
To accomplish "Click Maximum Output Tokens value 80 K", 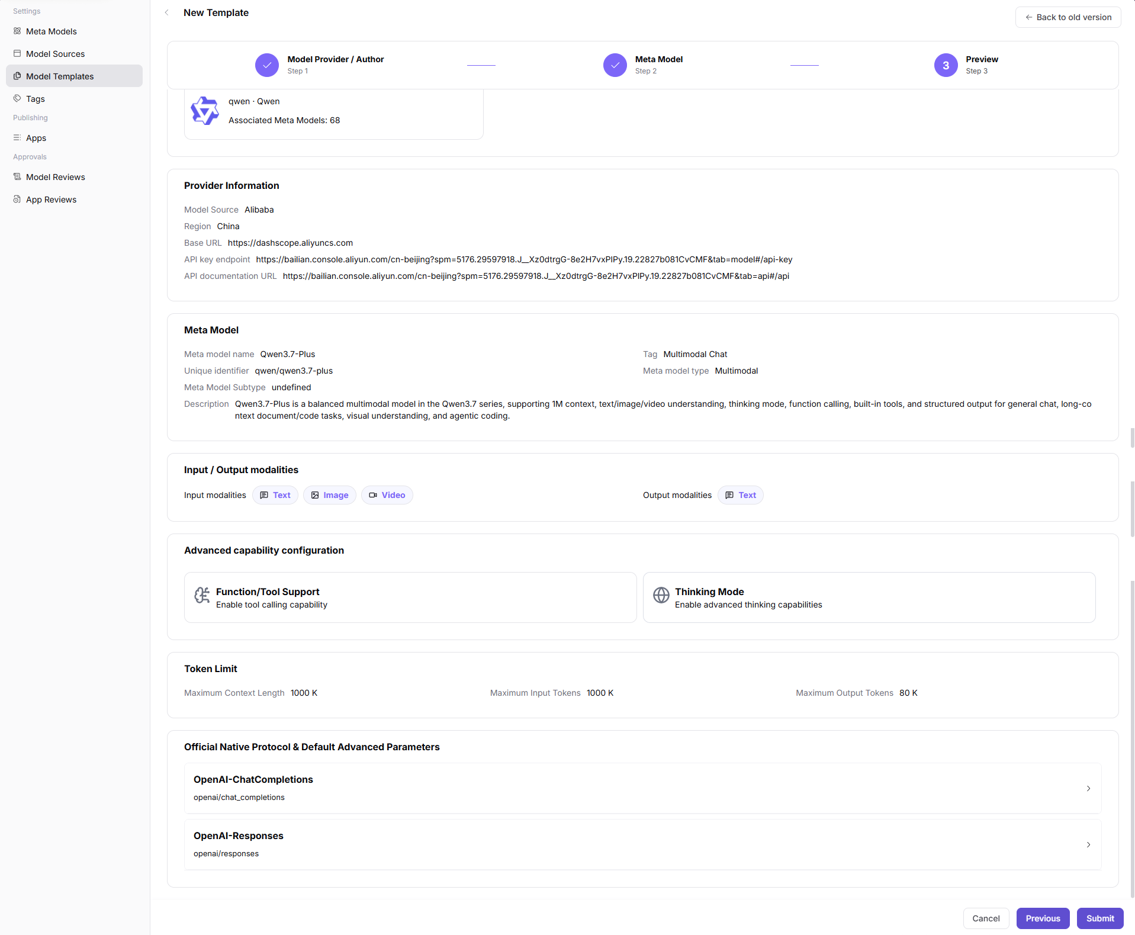I will pos(908,693).
